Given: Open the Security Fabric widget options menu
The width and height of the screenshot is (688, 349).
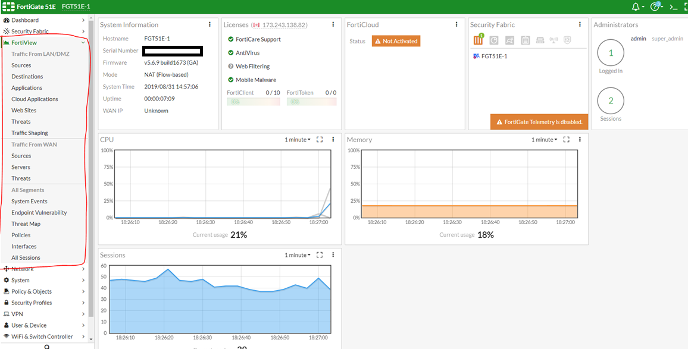Looking at the screenshot, I should [x=580, y=24].
